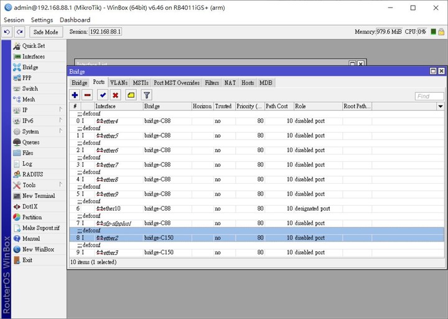This screenshot has width=448, height=319.
Task: Open Queues in sidebar
Action: click(39, 142)
